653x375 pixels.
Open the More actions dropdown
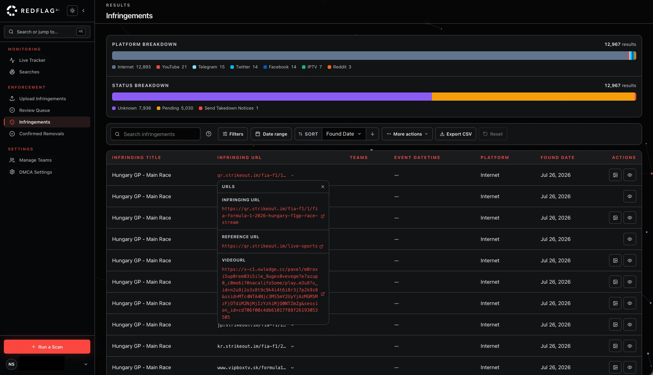pos(407,134)
